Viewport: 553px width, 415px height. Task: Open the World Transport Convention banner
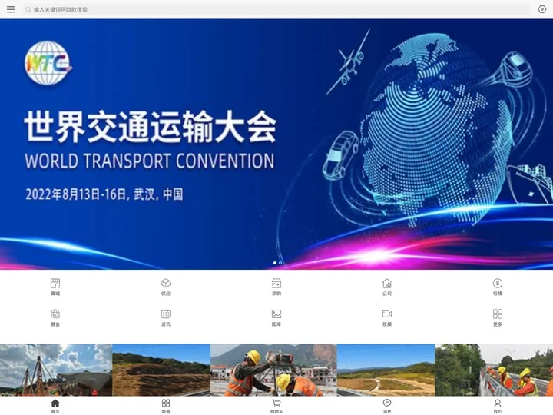276,144
